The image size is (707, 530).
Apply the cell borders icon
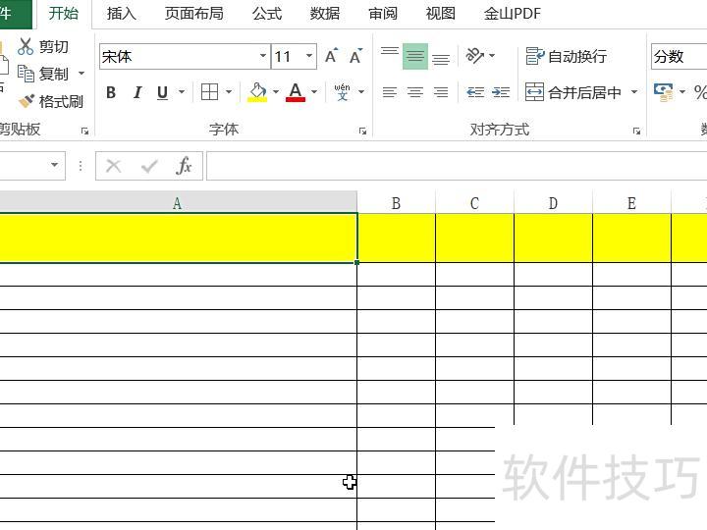[x=210, y=92]
